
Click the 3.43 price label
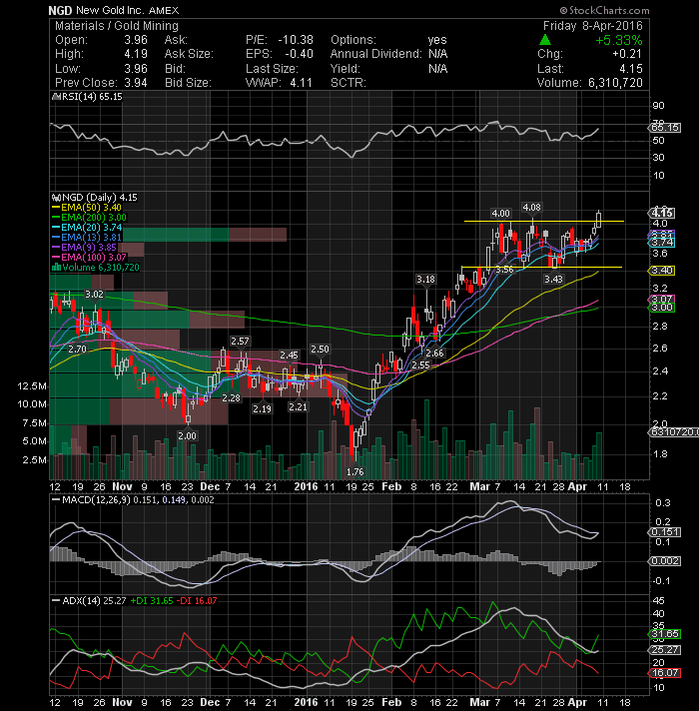point(553,280)
